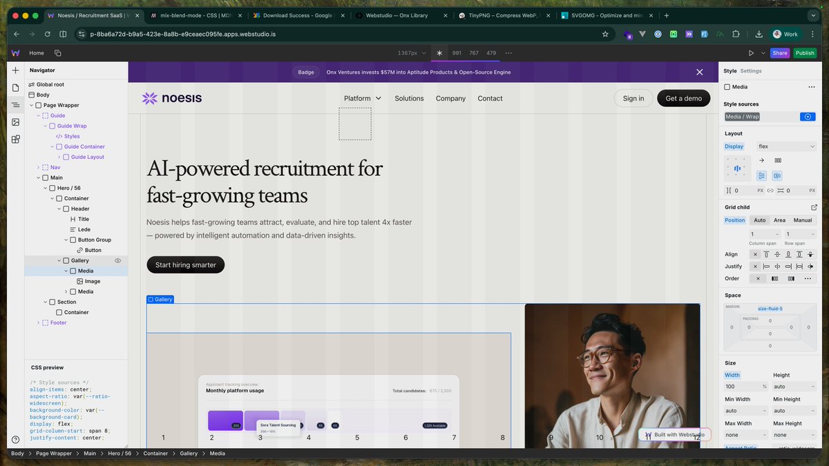Click the Publish button

[805, 53]
